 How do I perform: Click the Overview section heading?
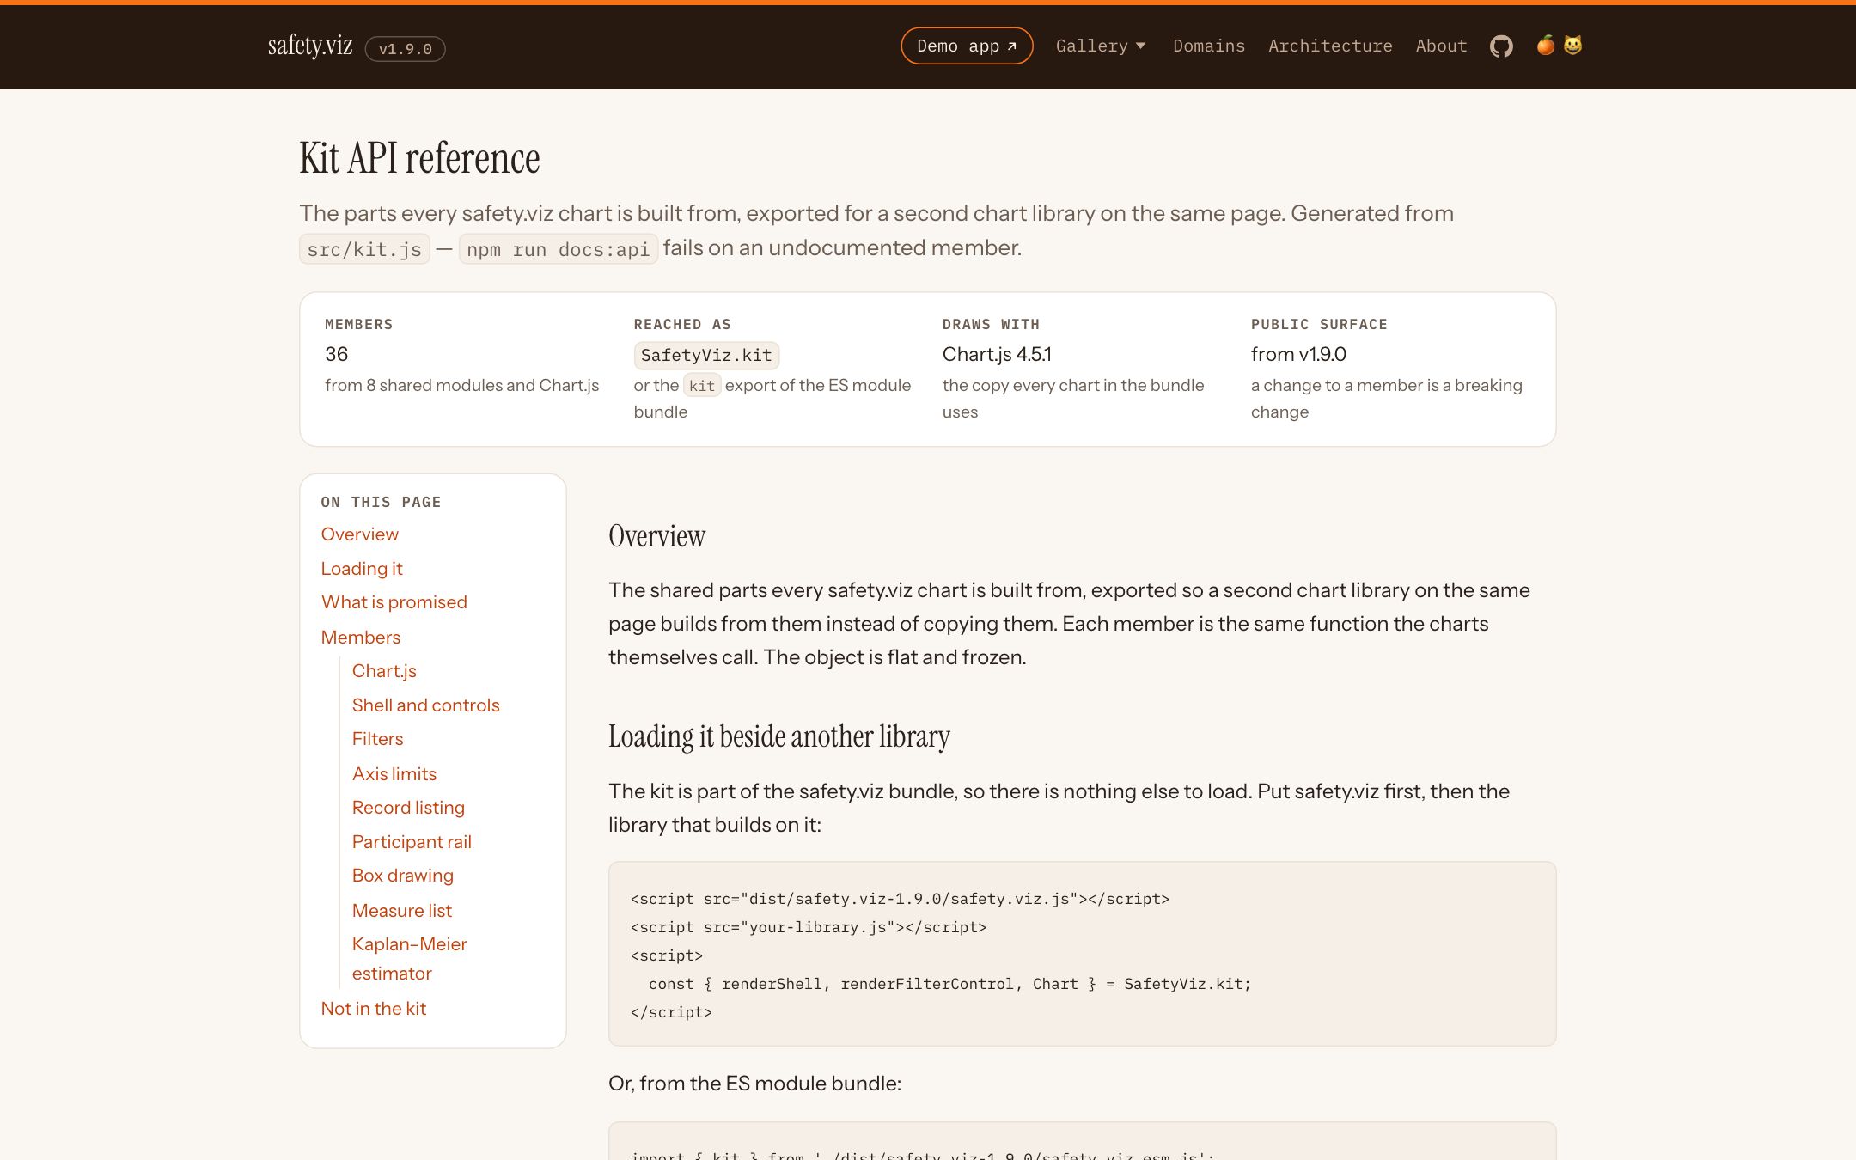(x=656, y=536)
